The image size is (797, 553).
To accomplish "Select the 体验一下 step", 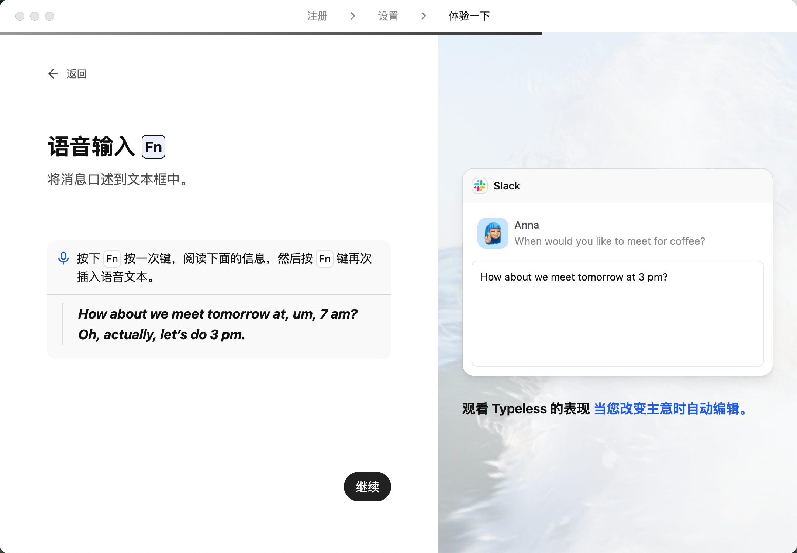I will click(x=469, y=16).
